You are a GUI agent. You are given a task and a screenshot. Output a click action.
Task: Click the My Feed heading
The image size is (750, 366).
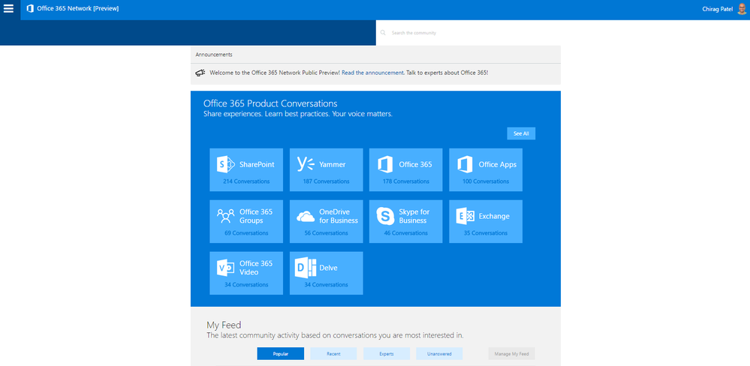[224, 325]
